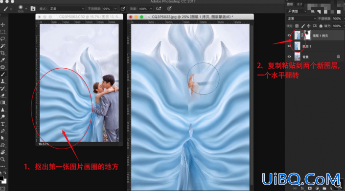This screenshot has width=345, height=191.
Task: Click the vertical scrollbar of CQ3P5023.jpg window
Action: [252, 105]
